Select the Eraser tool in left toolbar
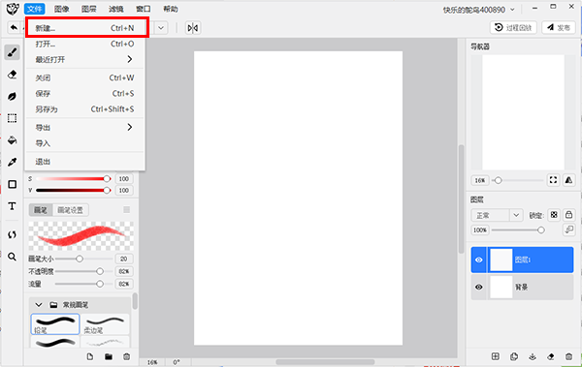The height and width of the screenshot is (367, 582). click(x=12, y=75)
